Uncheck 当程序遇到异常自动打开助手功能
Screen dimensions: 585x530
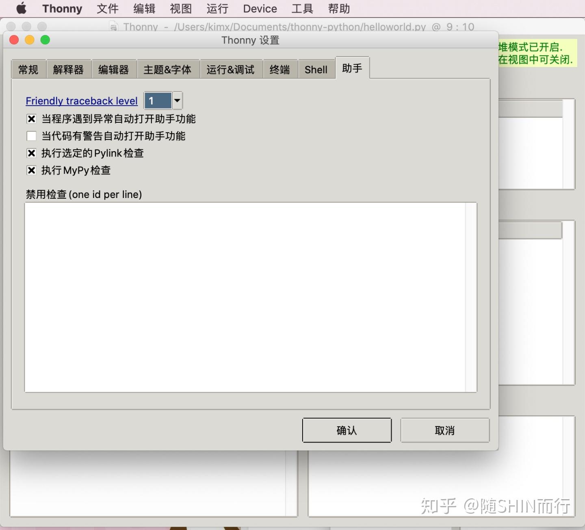click(31, 119)
